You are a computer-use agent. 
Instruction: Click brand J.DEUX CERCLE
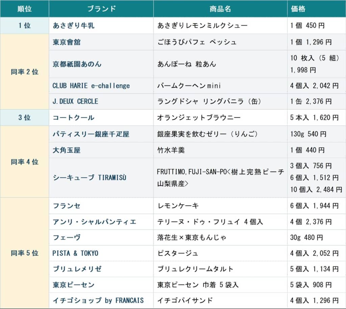pos(75,101)
